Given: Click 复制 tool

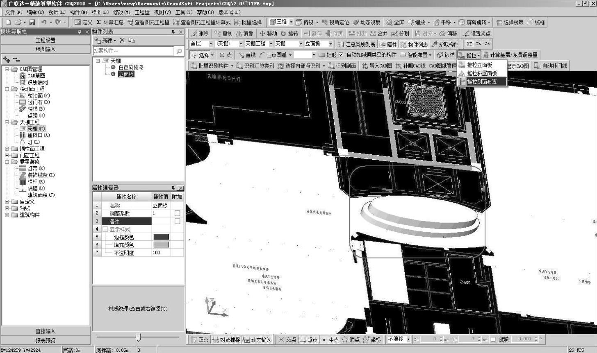Looking at the screenshot, I should click(223, 34).
